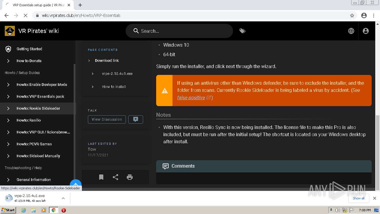Click View Discussion button
380x214 pixels.
tap(107, 119)
